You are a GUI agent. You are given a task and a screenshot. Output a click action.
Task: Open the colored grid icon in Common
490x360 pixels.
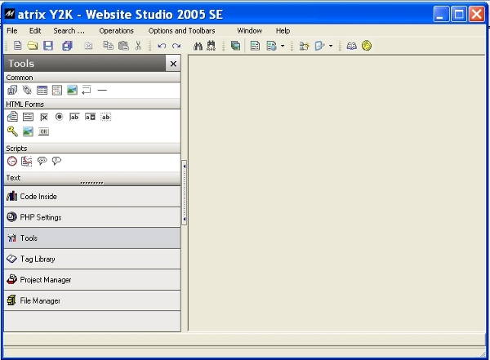click(57, 91)
